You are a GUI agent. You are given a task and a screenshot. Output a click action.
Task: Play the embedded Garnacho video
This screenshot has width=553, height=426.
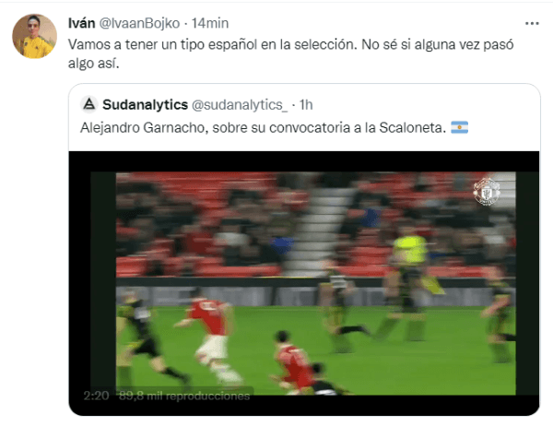point(304,283)
